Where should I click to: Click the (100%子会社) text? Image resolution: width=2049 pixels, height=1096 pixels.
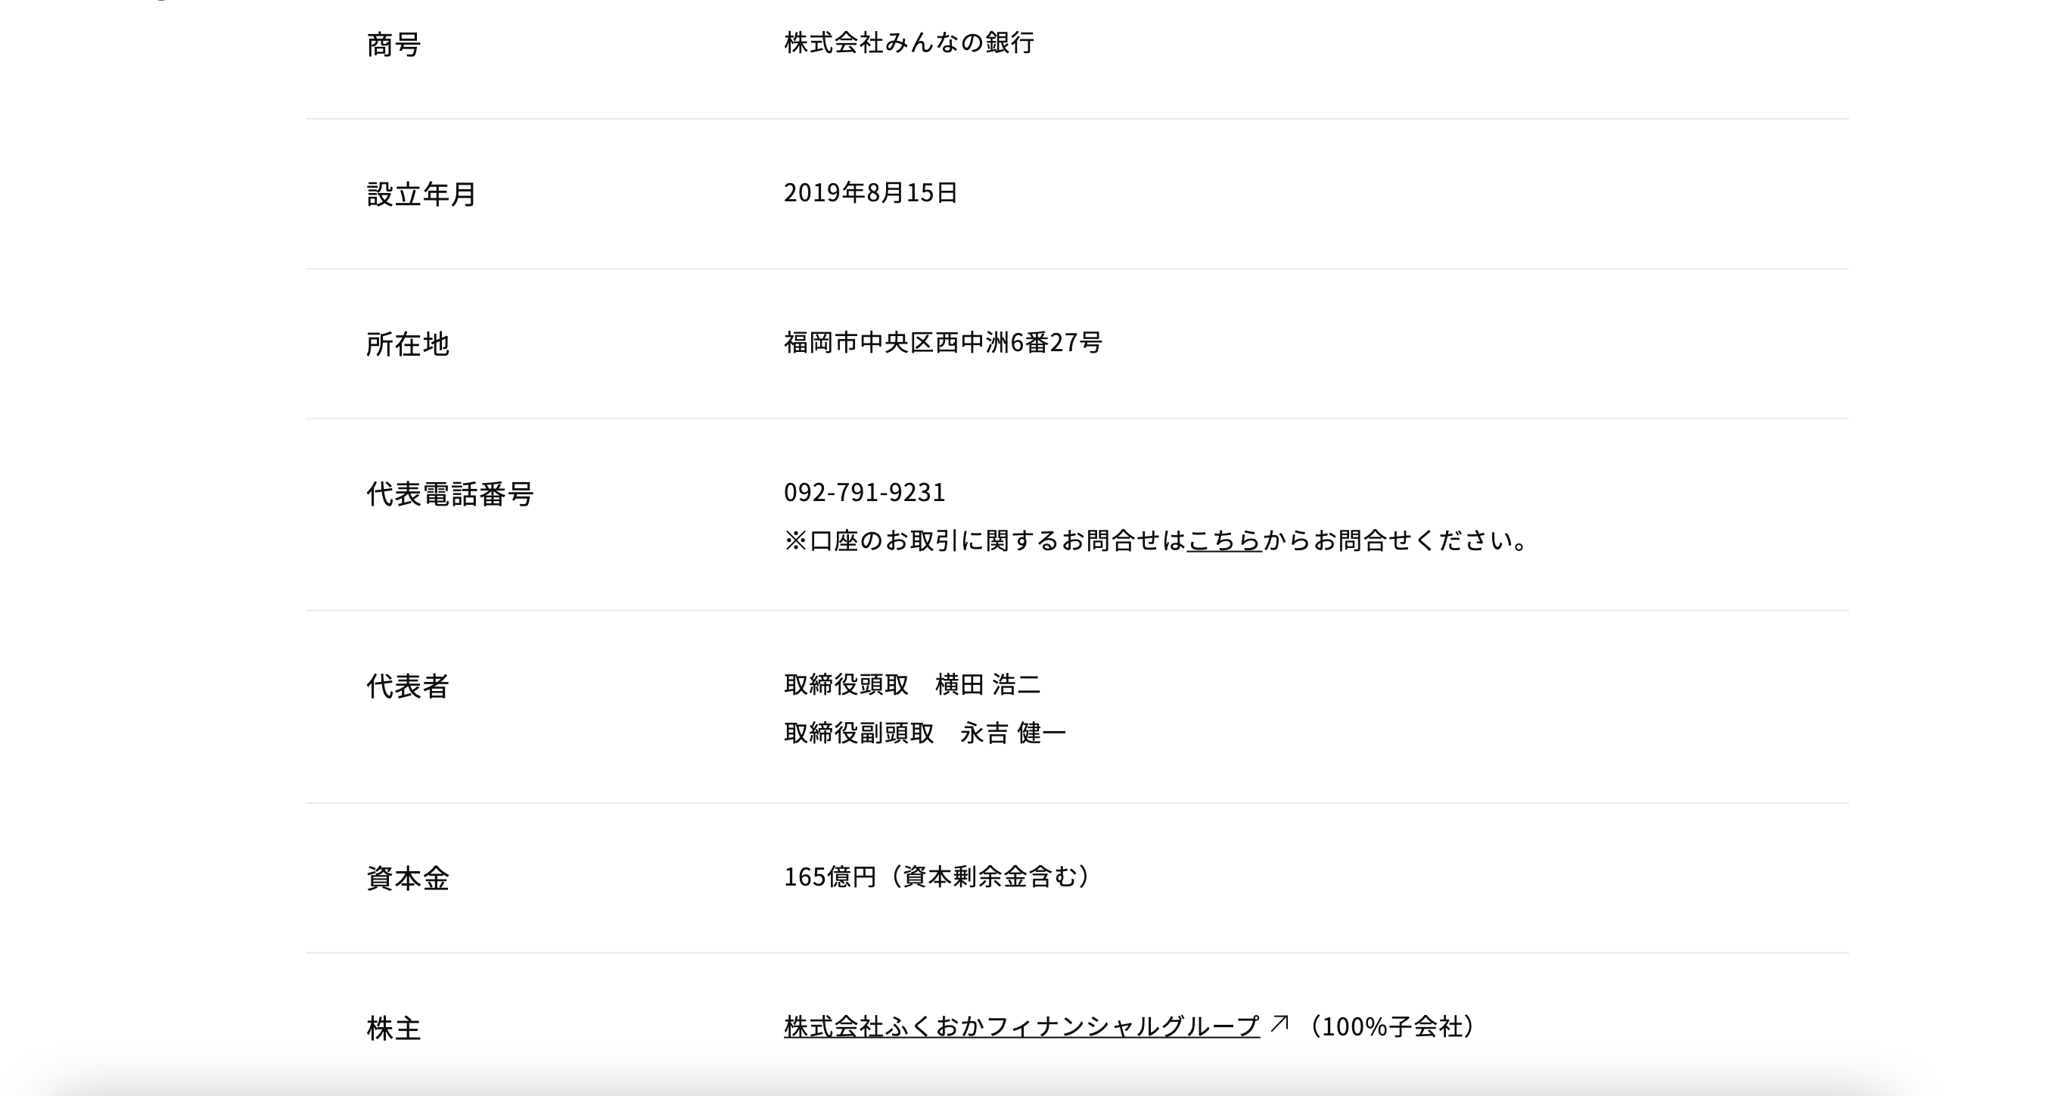1390,1026
